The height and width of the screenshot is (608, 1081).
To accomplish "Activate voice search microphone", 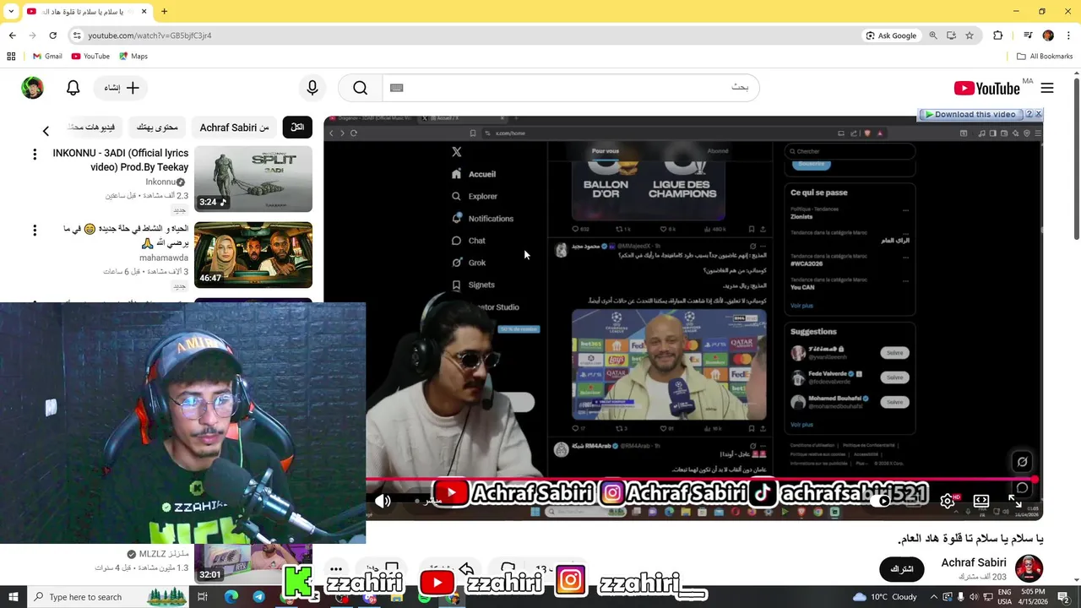I will point(312,88).
